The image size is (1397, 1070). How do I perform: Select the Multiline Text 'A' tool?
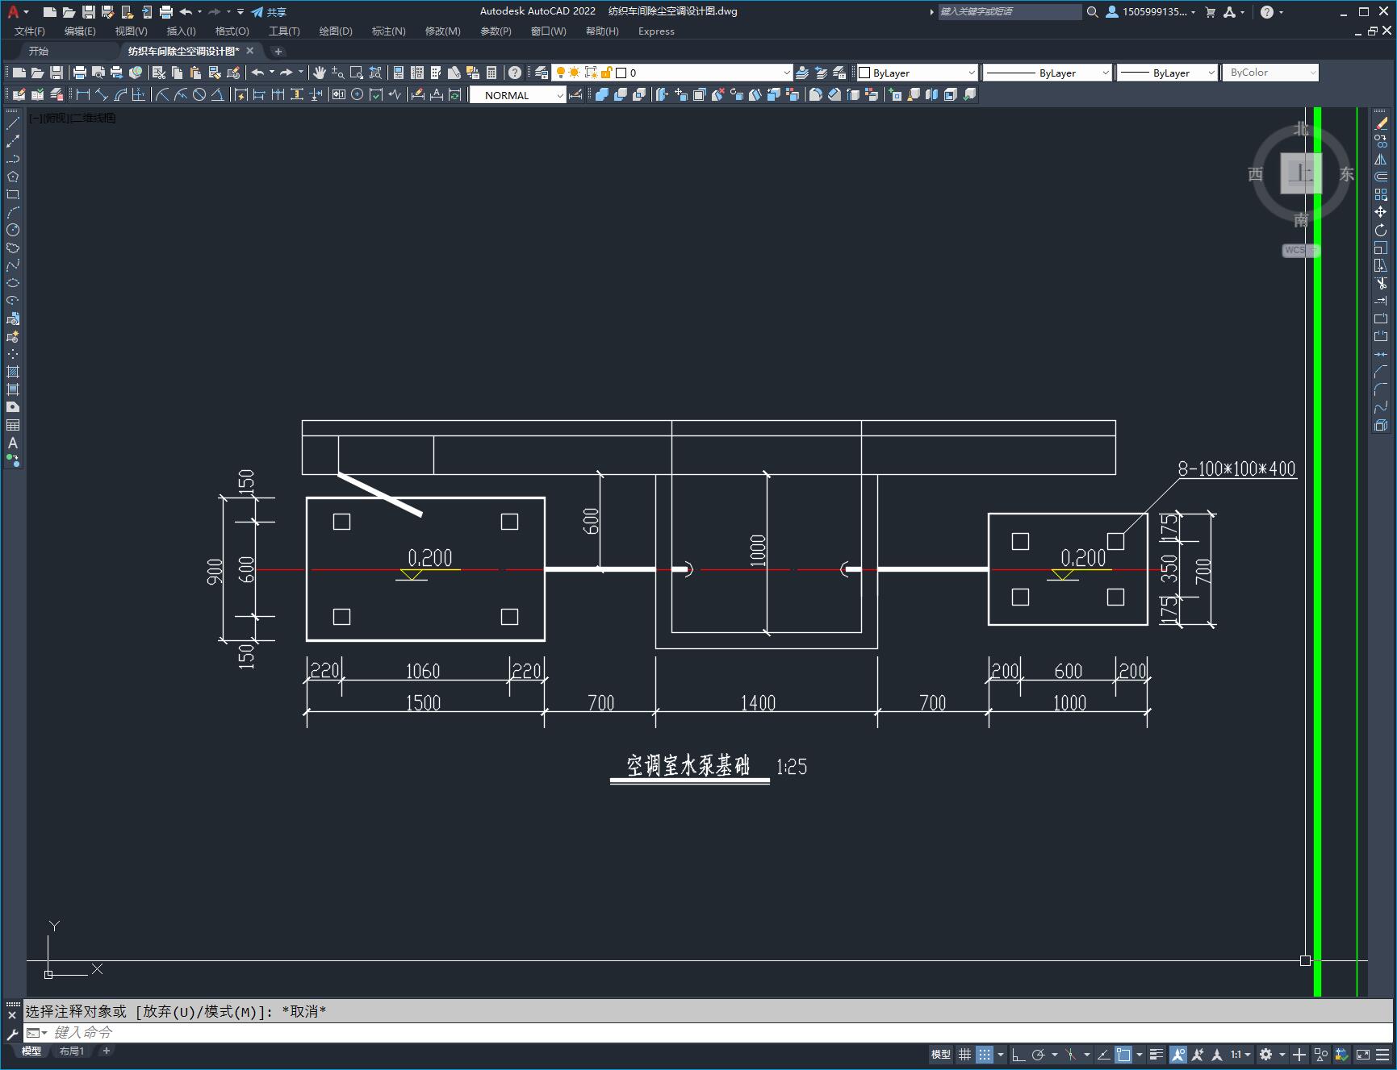pyautogui.click(x=13, y=443)
